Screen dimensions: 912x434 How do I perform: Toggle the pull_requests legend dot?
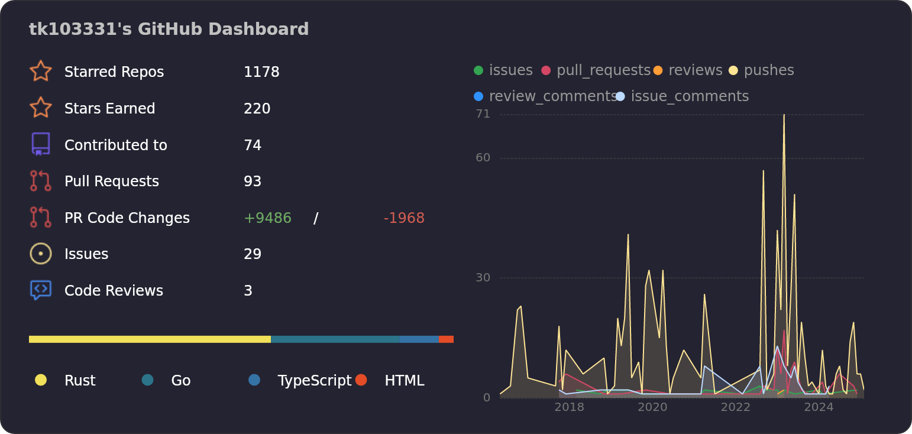[x=546, y=70]
